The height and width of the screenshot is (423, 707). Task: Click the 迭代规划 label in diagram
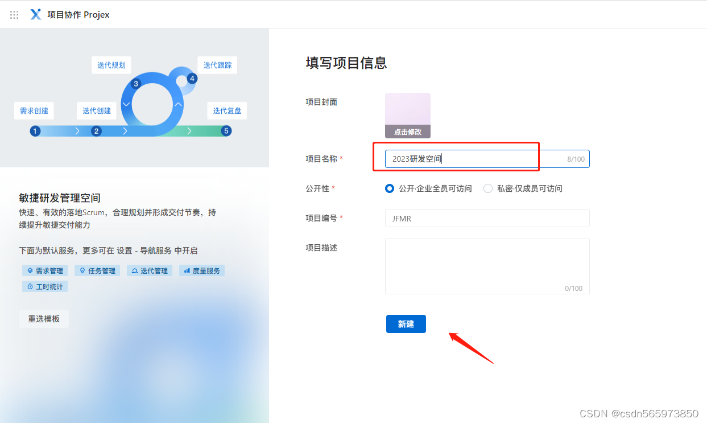(x=111, y=65)
